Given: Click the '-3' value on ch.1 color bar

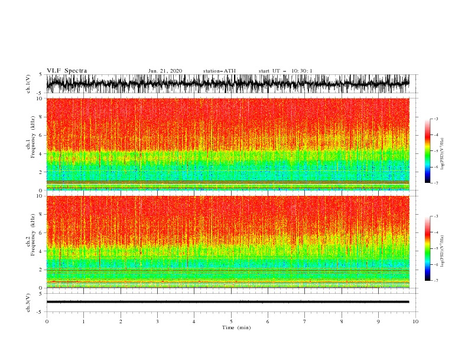Looking at the screenshot, I should click(x=435, y=119).
